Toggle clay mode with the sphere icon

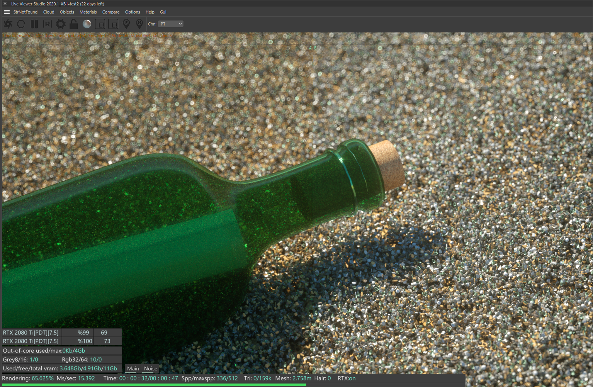pyautogui.click(x=87, y=24)
